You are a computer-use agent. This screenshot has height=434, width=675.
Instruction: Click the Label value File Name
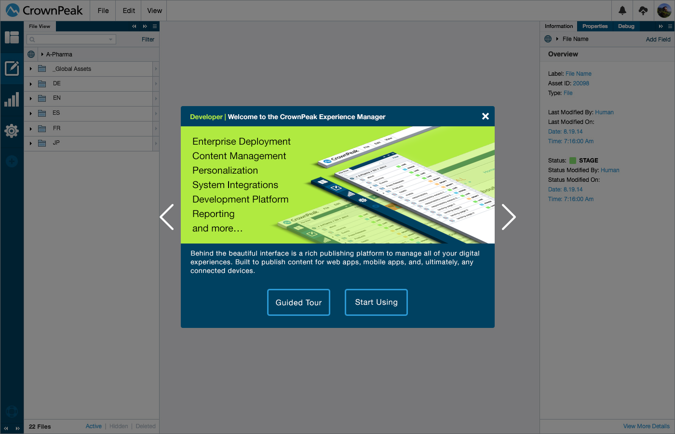click(578, 74)
